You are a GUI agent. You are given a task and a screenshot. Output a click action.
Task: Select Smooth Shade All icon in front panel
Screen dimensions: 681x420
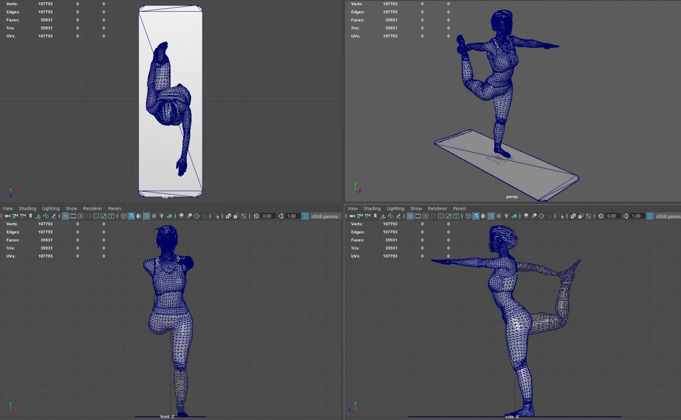(131, 216)
